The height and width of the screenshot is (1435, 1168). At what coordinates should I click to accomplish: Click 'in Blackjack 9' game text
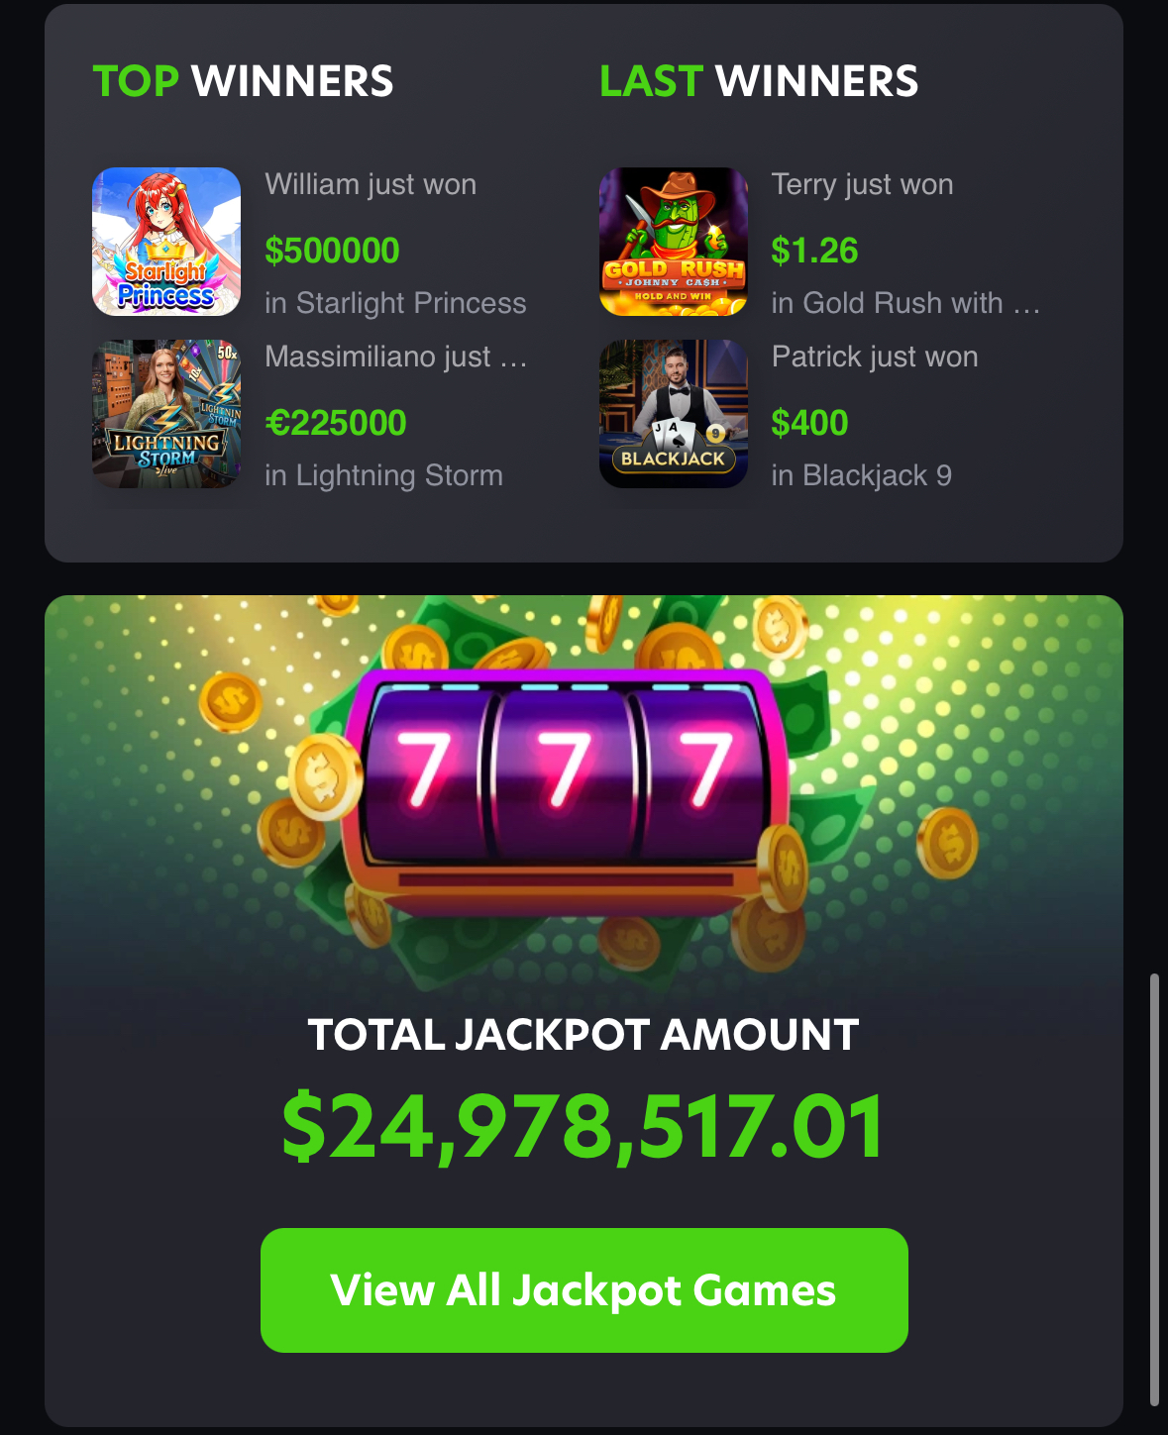pos(861,475)
